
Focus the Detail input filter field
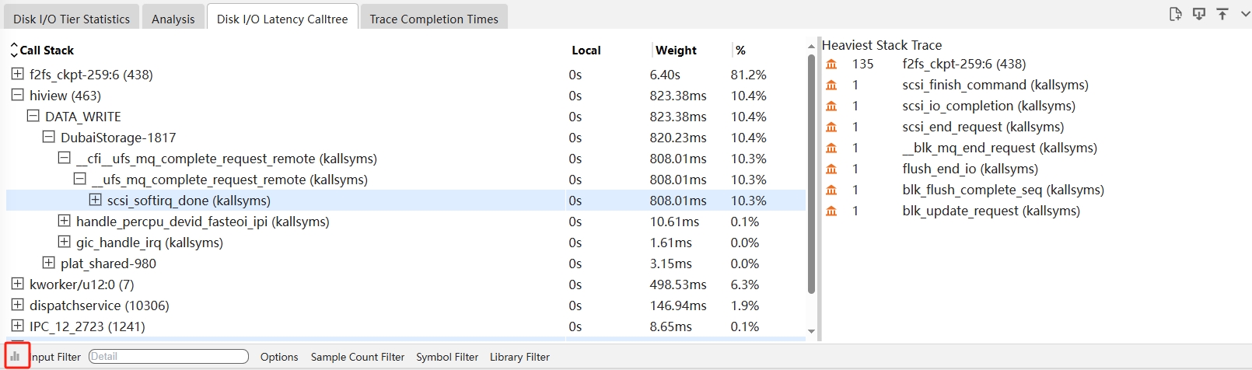tap(169, 357)
